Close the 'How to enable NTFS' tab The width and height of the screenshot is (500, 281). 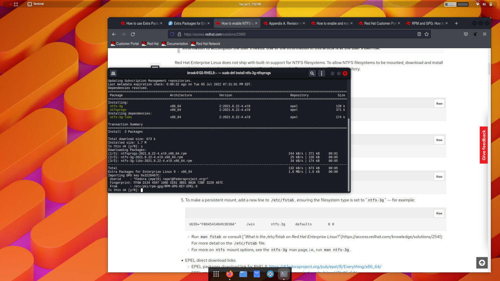coord(256,23)
